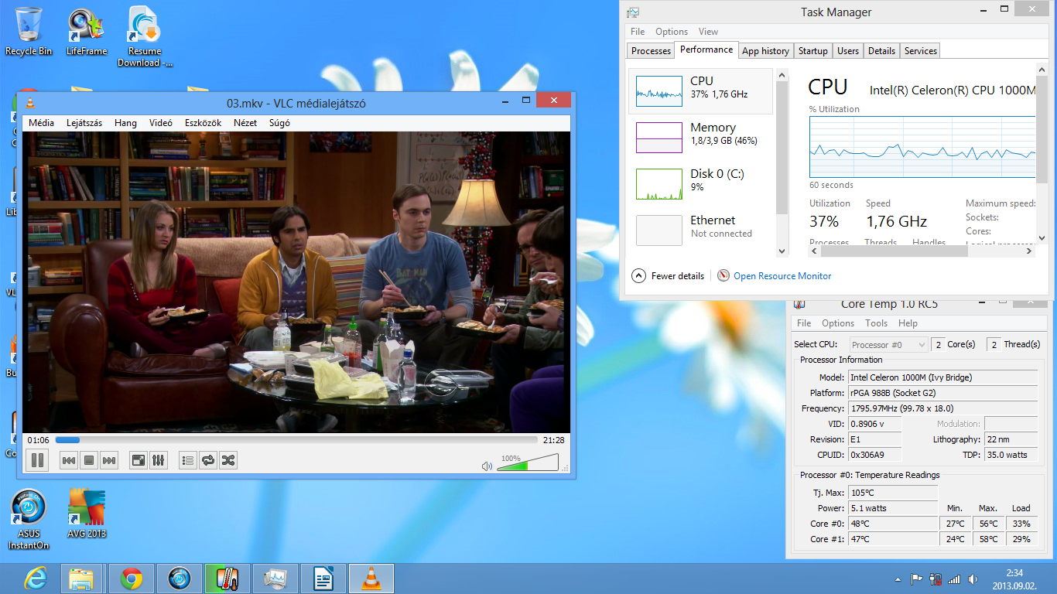The image size is (1057, 594).
Task: Open the taskbar clock showing 2:34
Action: pos(1014,579)
